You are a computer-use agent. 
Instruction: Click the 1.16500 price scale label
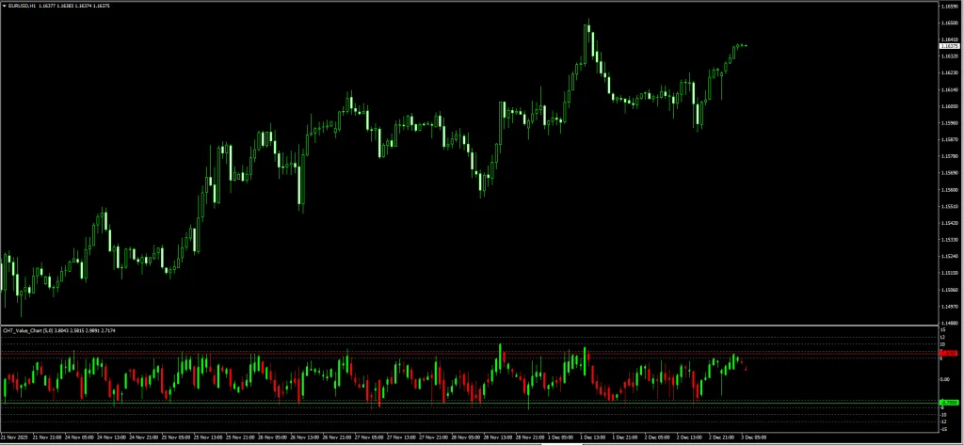[x=950, y=23]
